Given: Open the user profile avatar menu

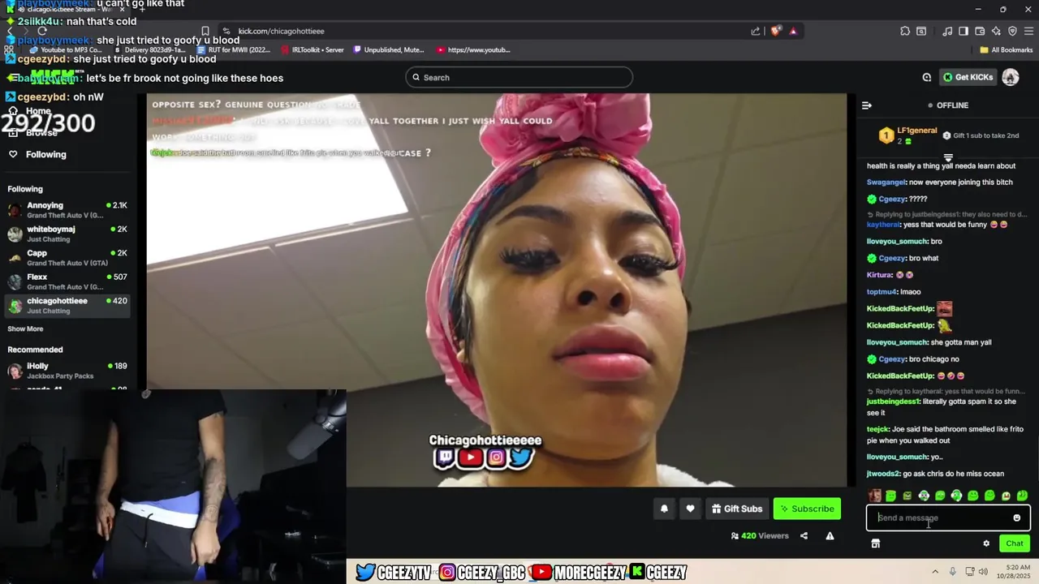Looking at the screenshot, I should [1011, 77].
